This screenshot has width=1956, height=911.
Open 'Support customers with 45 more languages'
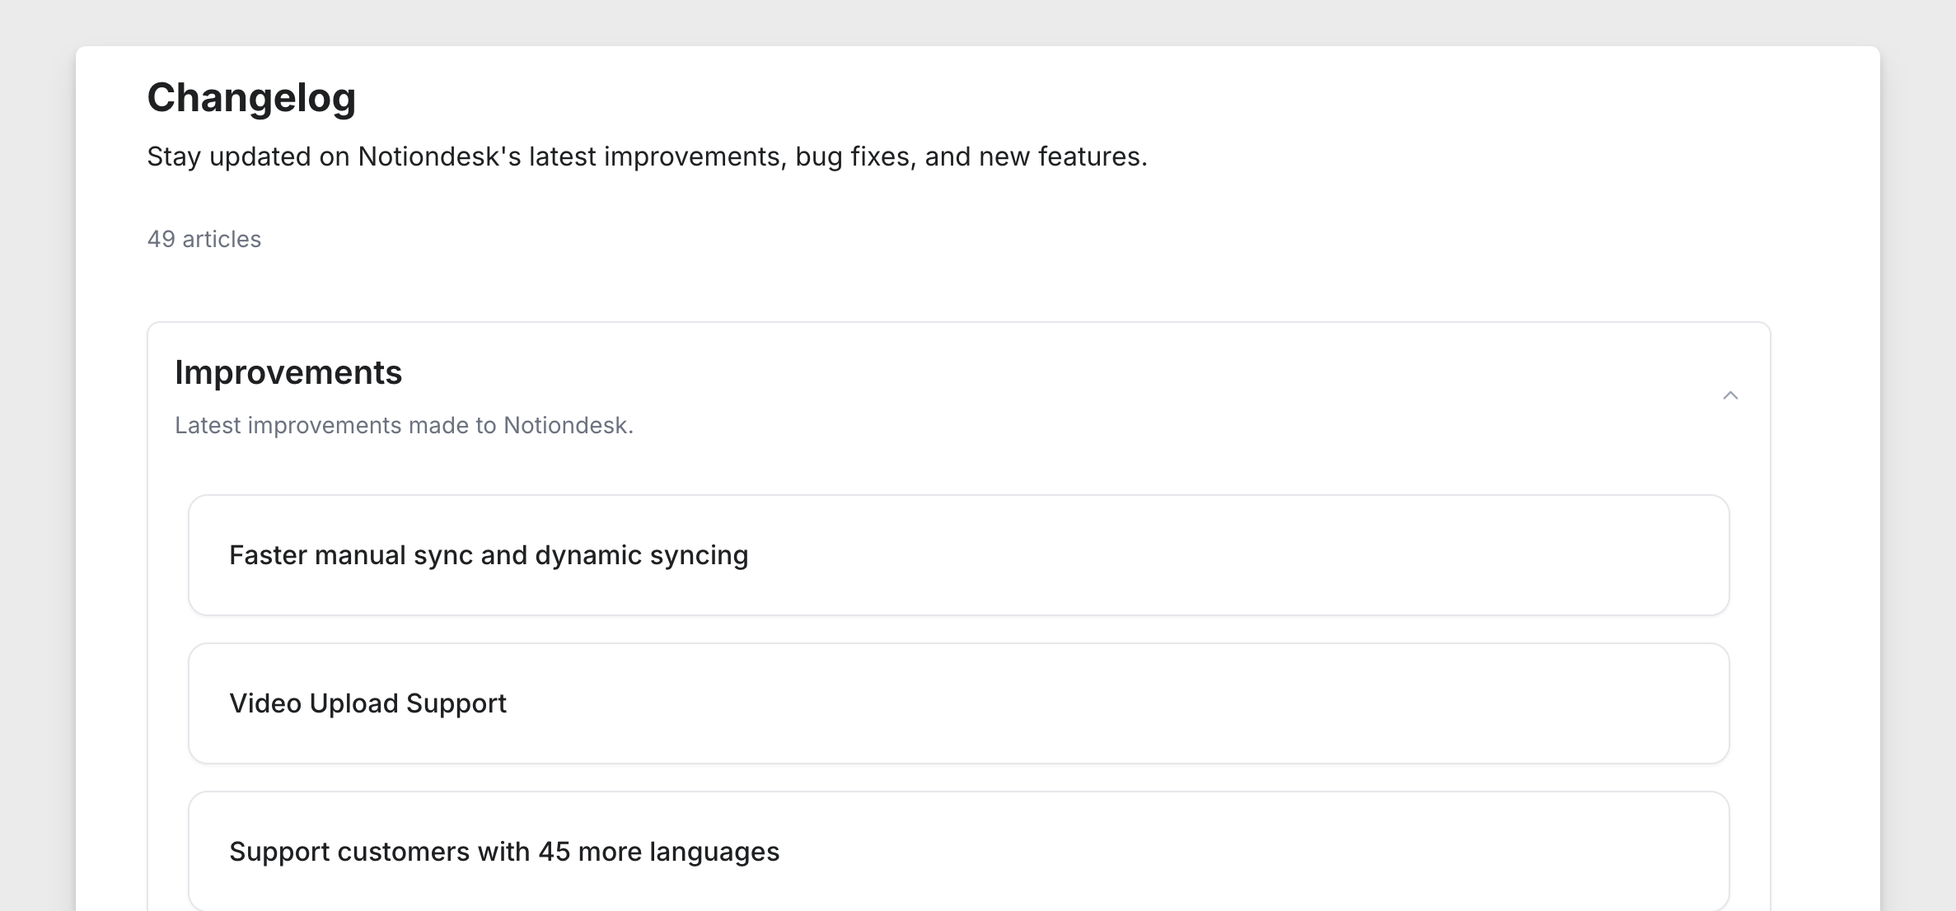(x=958, y=851)
